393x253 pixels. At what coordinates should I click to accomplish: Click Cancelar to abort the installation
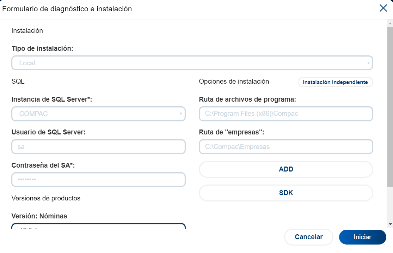point(308,237)
